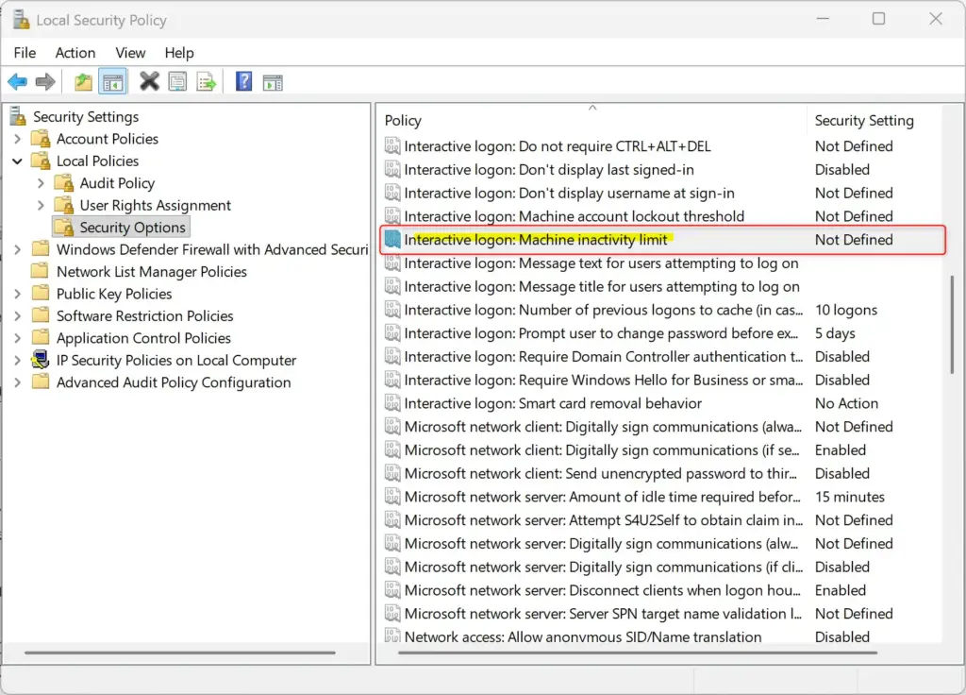Select Interactive logon: Machine inactivity limit

pos(663,240)
